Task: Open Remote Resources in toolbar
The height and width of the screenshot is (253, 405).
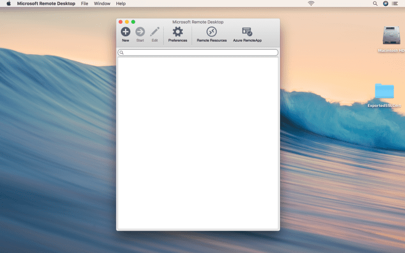Action: pyautogui.click(x=211, y=32)
